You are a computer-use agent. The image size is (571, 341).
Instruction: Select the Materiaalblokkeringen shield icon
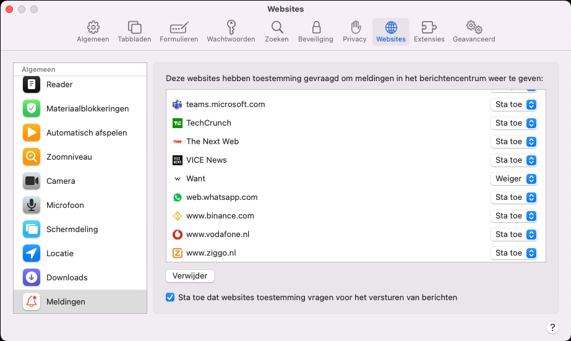[32, 108]
